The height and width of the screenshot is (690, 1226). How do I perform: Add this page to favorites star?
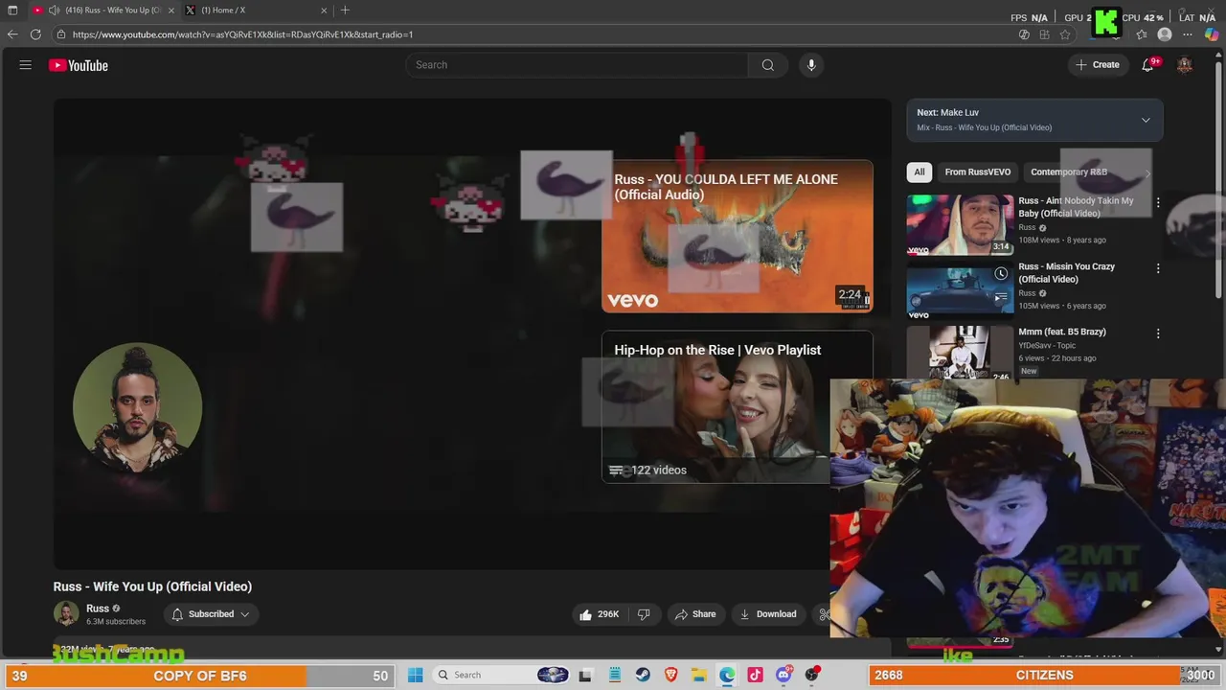(x=1065, y=34)
